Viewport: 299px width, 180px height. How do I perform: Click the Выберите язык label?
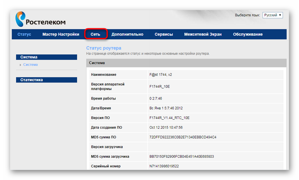click(247, 15)
